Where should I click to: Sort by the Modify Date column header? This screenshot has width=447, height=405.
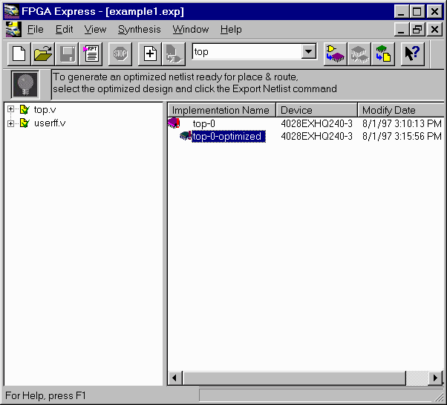401,110
